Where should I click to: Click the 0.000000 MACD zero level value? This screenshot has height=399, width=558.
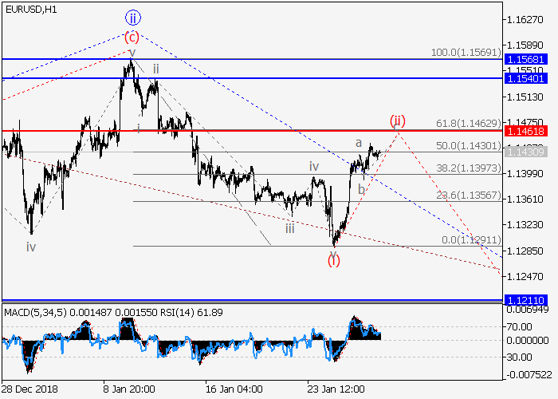click(x=528, y=340)
